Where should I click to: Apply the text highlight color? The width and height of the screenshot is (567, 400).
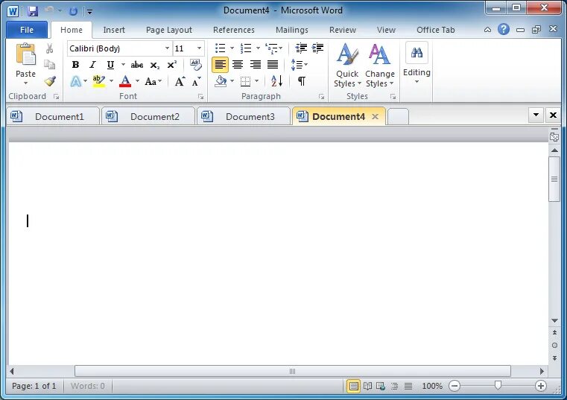click(98, 81)
